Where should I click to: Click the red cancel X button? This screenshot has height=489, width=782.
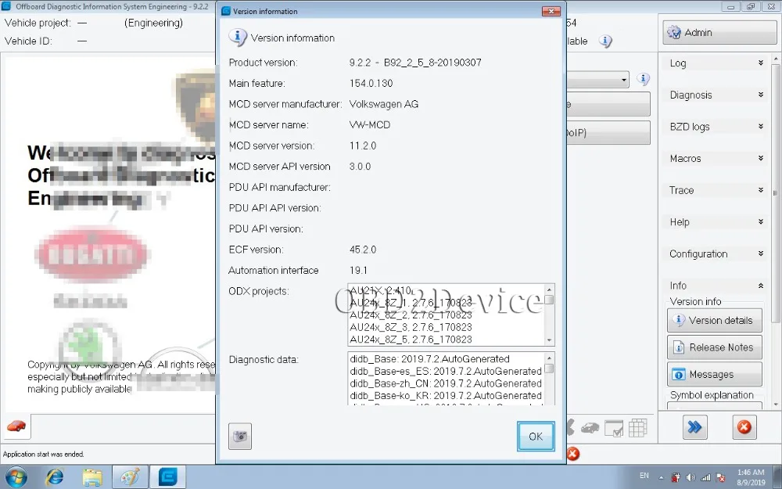click(744, 427)
